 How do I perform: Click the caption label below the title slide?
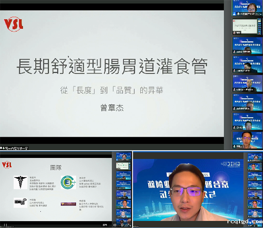(x=14, y=148)
